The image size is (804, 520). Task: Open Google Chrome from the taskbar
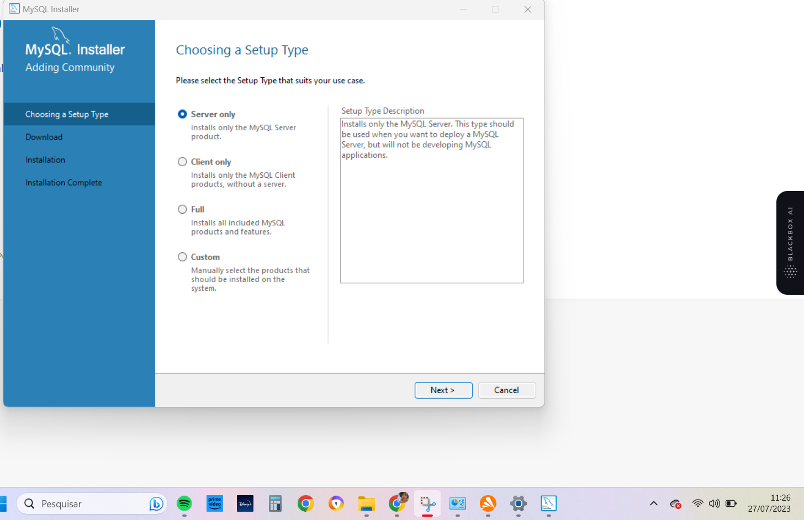(305, 503)
